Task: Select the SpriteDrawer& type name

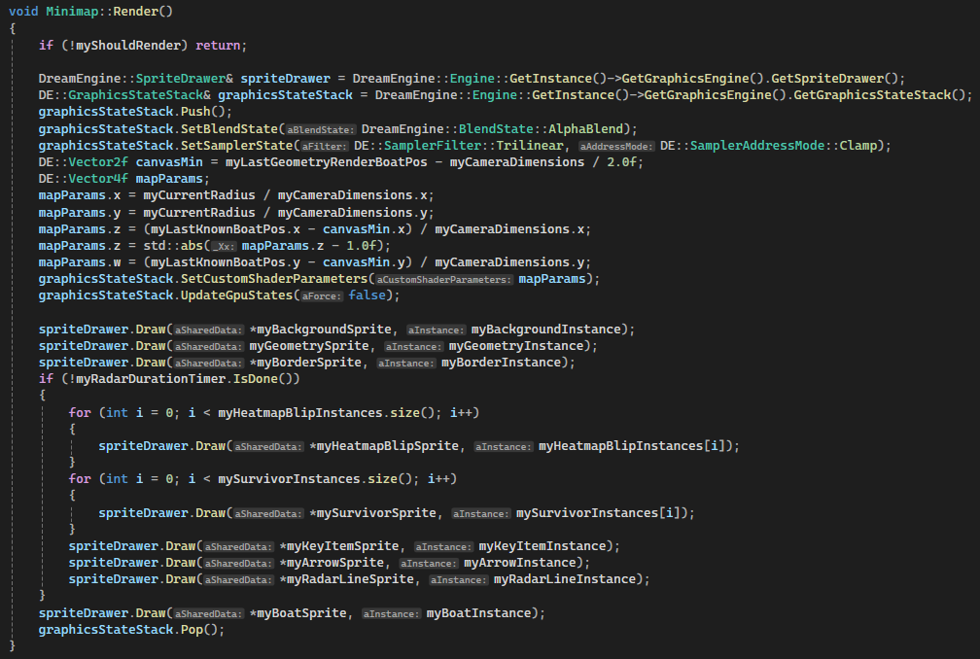Action: click(x=185, y=78)
